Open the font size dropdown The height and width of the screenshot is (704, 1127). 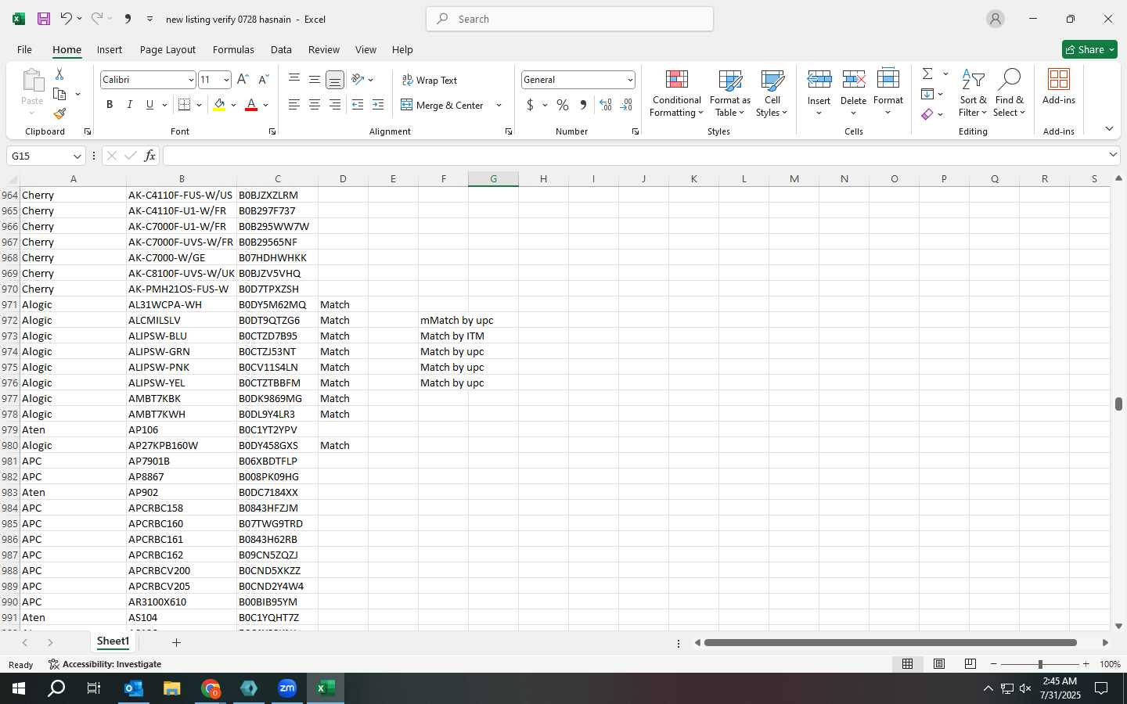pos(226,80)
